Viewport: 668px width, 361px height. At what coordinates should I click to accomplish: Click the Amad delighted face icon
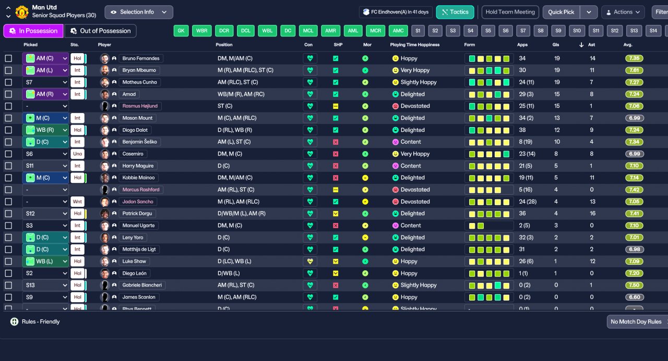[396, 94]
